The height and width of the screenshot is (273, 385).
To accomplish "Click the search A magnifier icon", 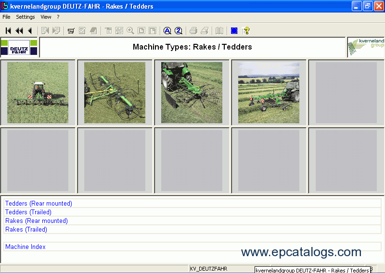I will 167,31.
